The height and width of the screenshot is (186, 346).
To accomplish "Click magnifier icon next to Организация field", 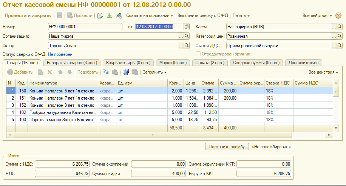I will (186, 36).
